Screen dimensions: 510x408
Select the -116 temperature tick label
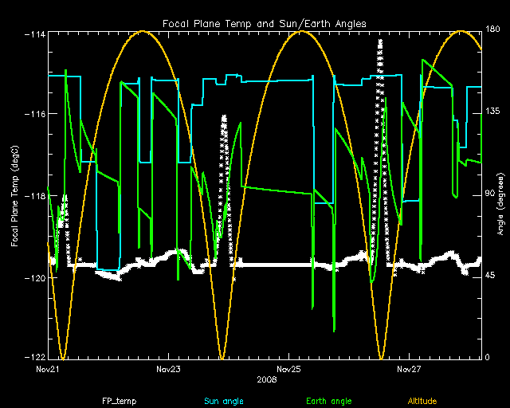34,115
